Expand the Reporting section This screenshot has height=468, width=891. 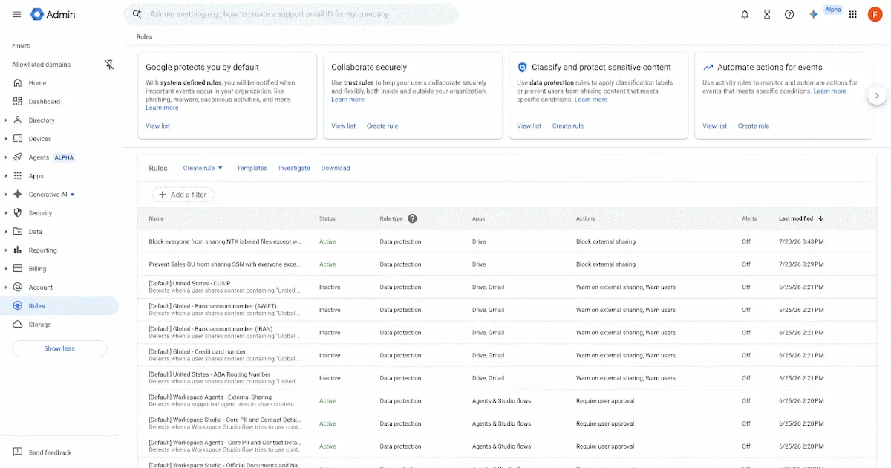6,250
